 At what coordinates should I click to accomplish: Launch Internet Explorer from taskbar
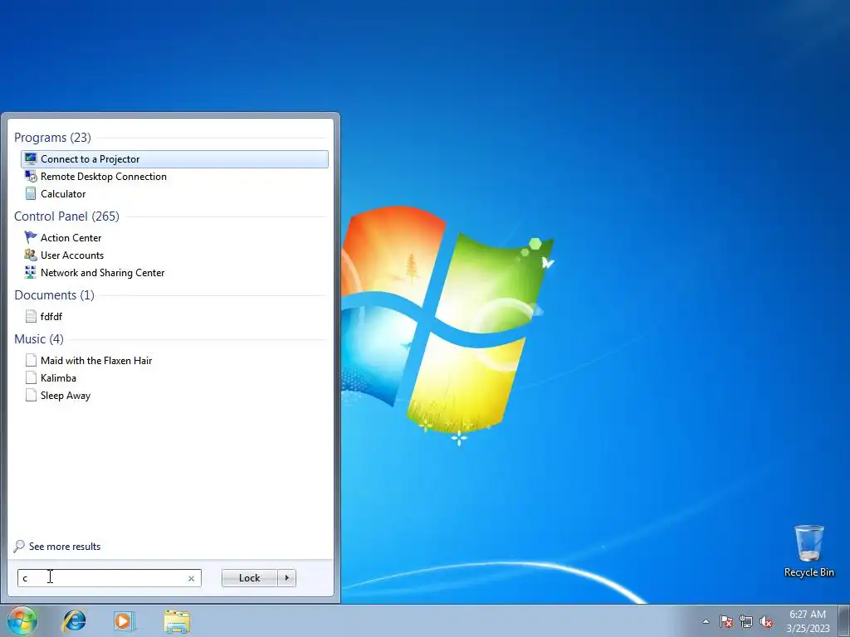(x=74, y=620)
